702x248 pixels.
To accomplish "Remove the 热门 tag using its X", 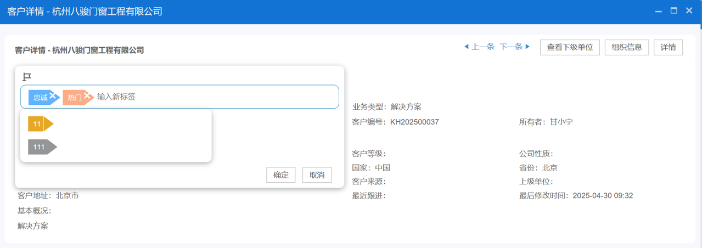I will click(87, 96).
